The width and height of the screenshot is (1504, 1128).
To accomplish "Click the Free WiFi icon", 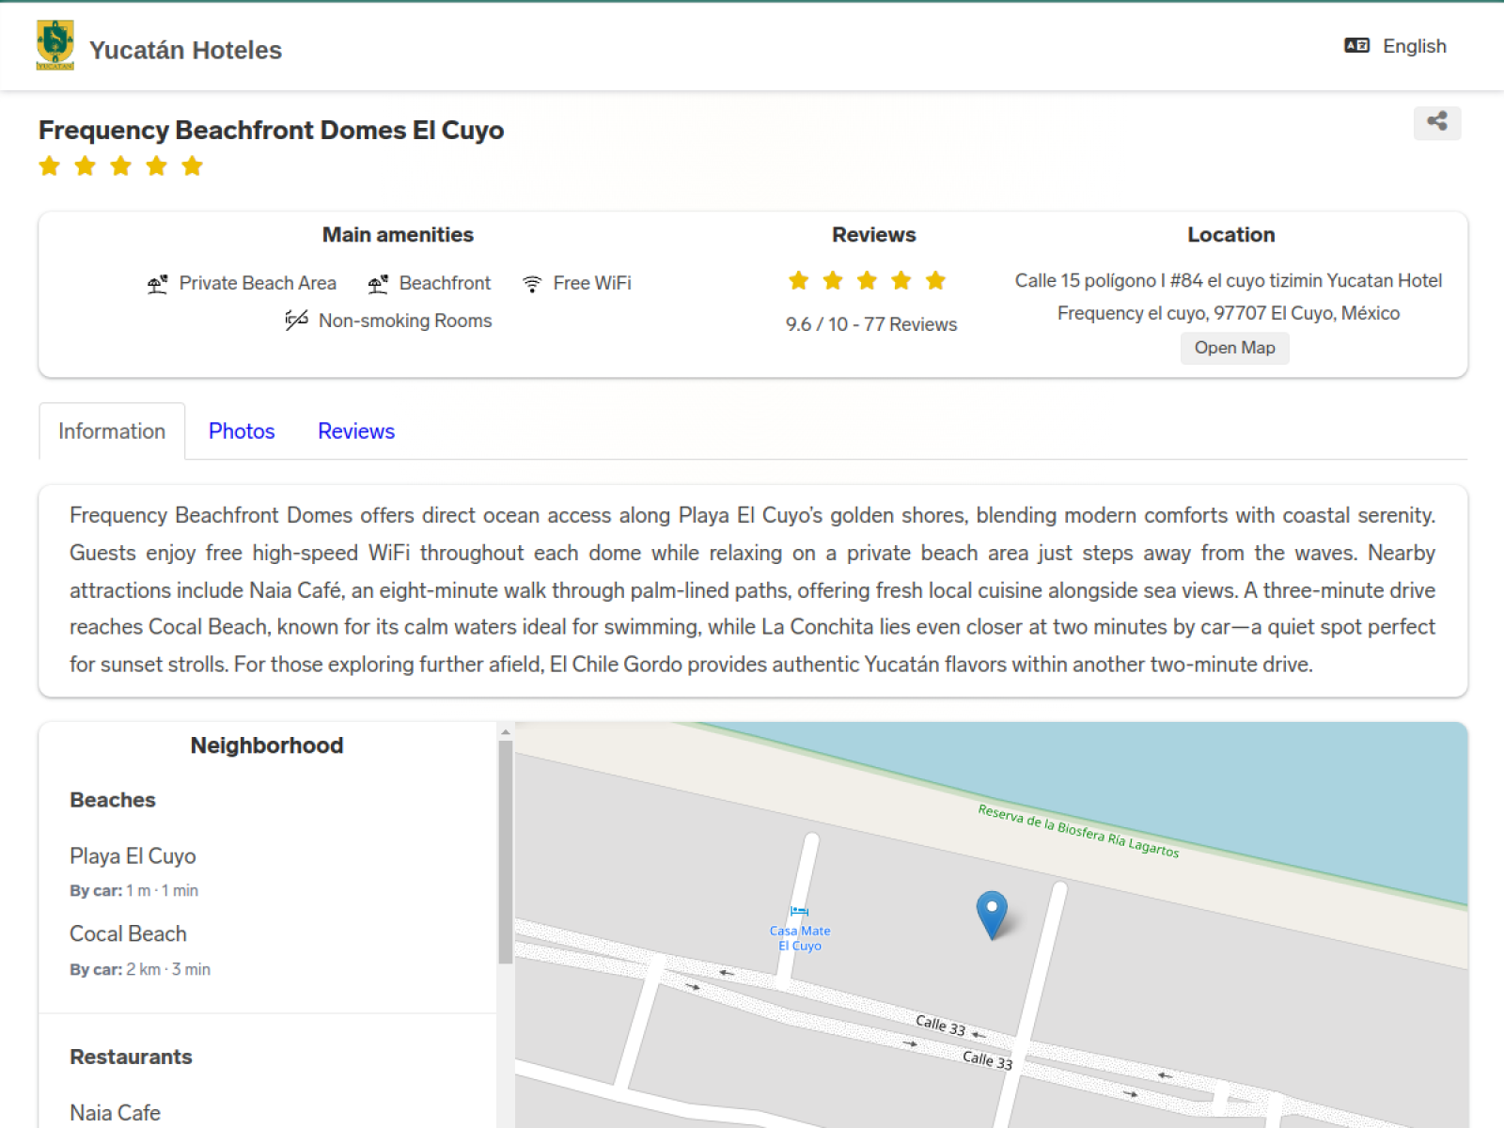I will 532,284.
